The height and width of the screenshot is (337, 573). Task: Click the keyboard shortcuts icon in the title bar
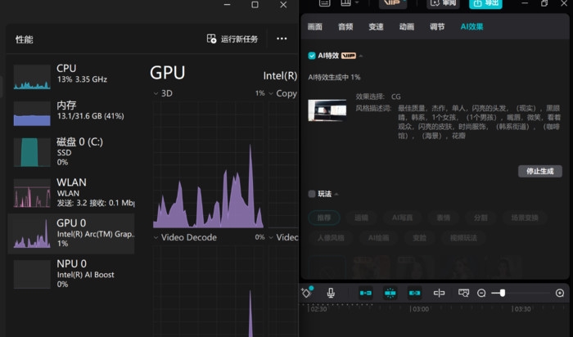pos(324,3)
